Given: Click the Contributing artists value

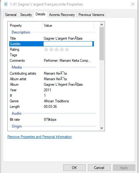Looking at the screenshot, I should pos(55,73).
